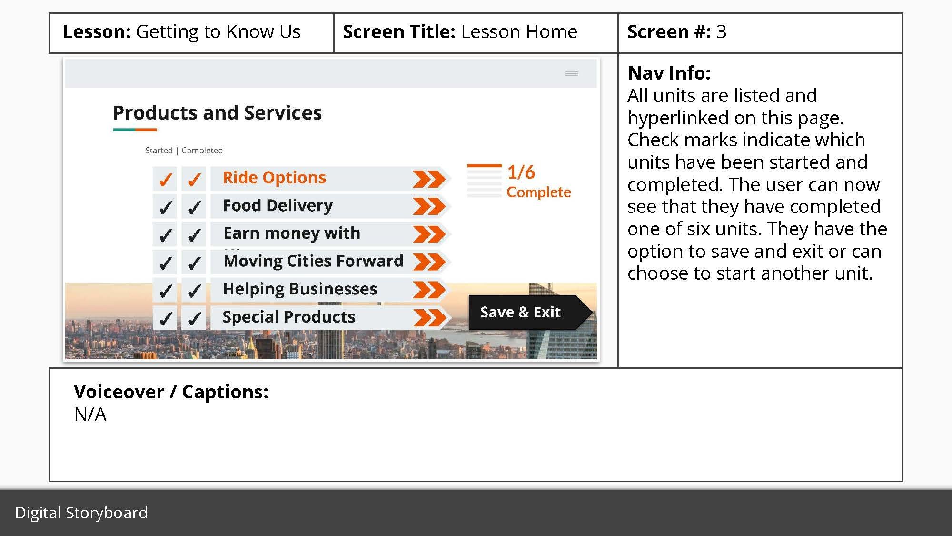Screen dimensions: 952x536
Task: Toggle the Started checkmark for Ride Options
Action: 166,176
